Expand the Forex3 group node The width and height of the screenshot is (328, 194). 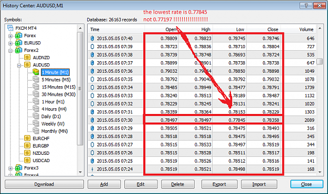(10, 168)
